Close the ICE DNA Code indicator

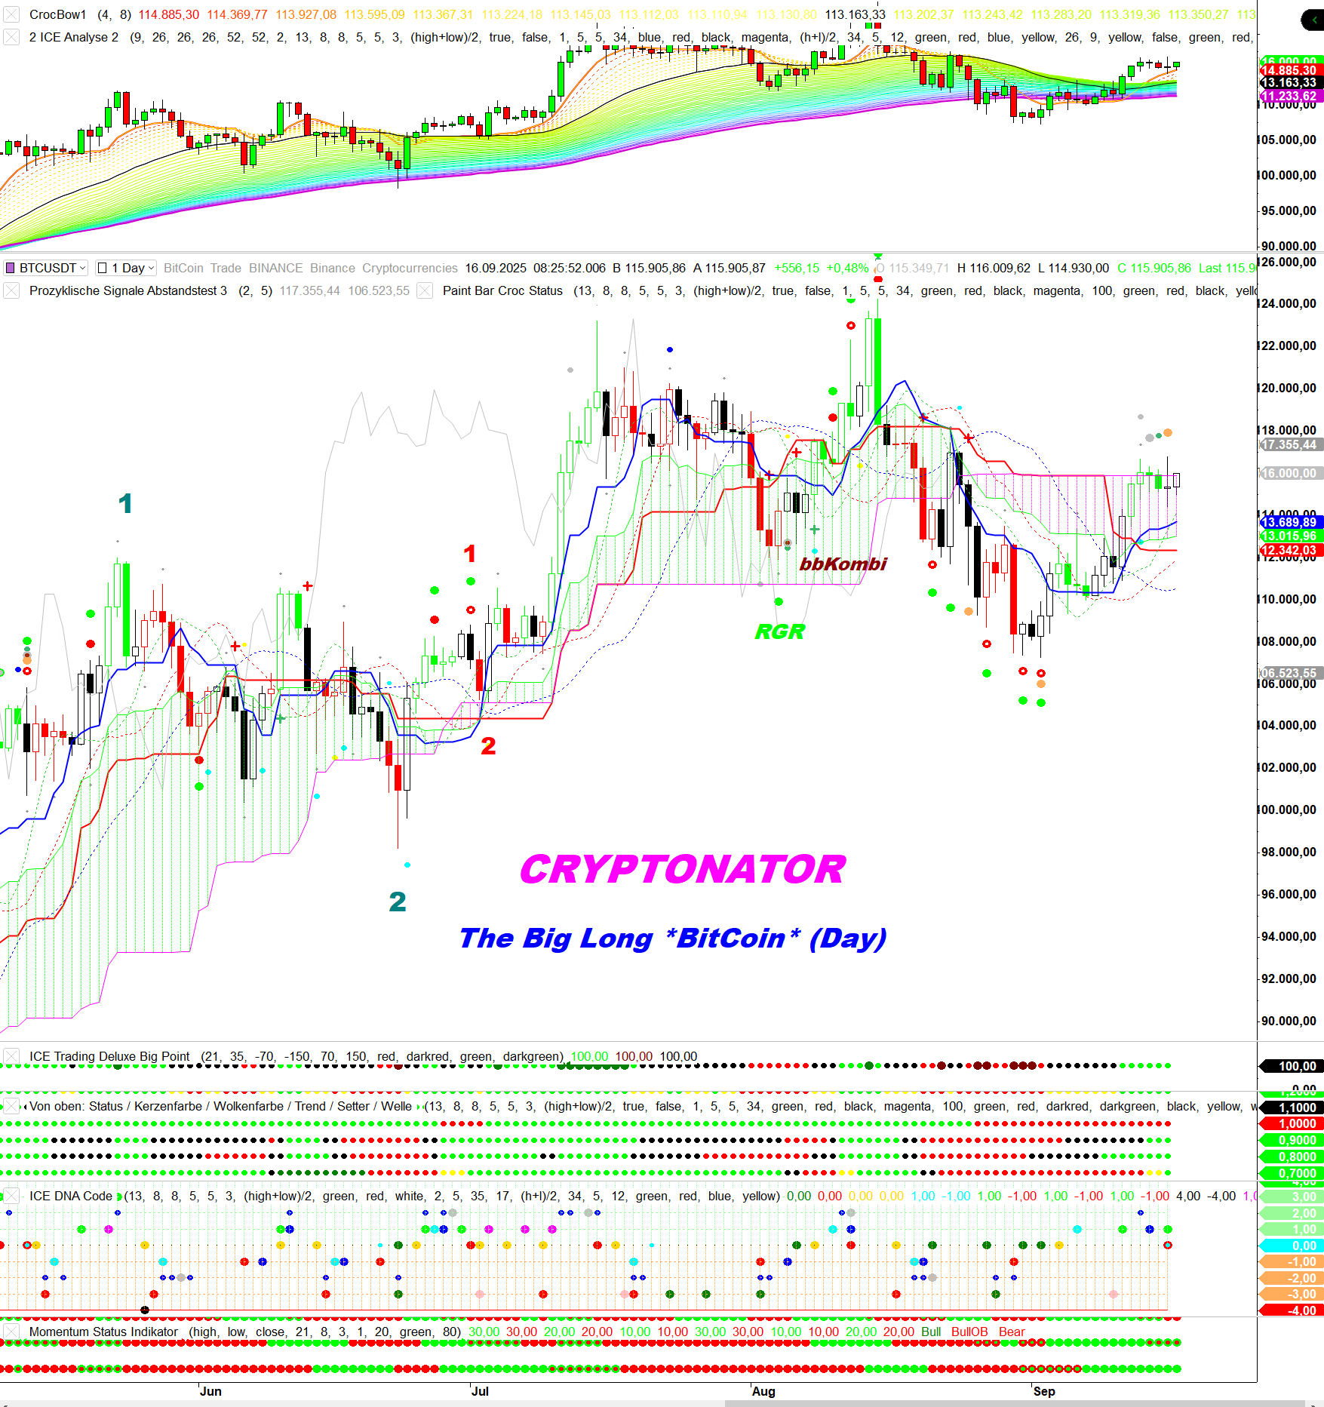[x=11, y=1196]
